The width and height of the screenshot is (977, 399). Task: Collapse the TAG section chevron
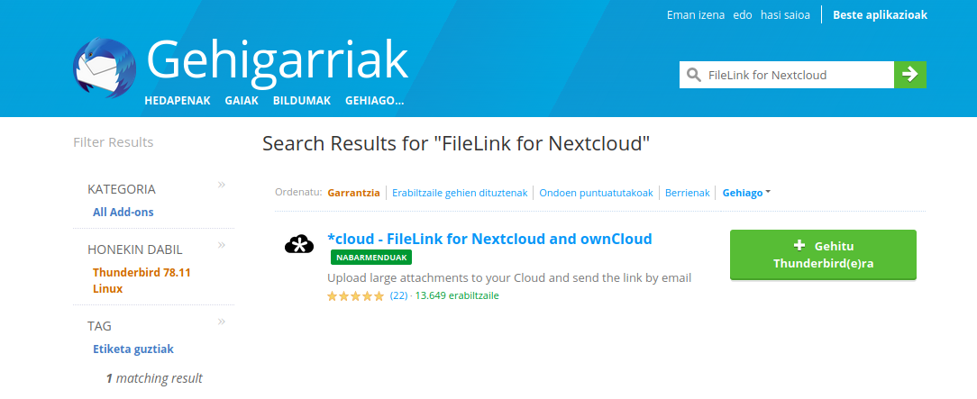222,322
